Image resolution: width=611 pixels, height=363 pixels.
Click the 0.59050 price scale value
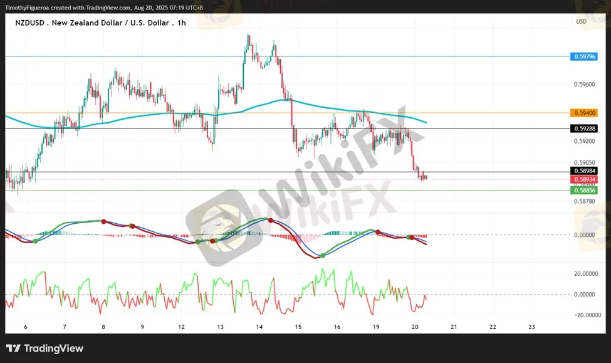(x=584, y=162)
